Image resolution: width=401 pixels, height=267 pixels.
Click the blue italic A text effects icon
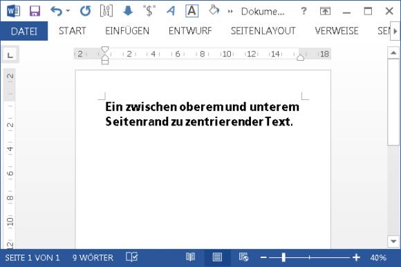(x=171, y=11)
